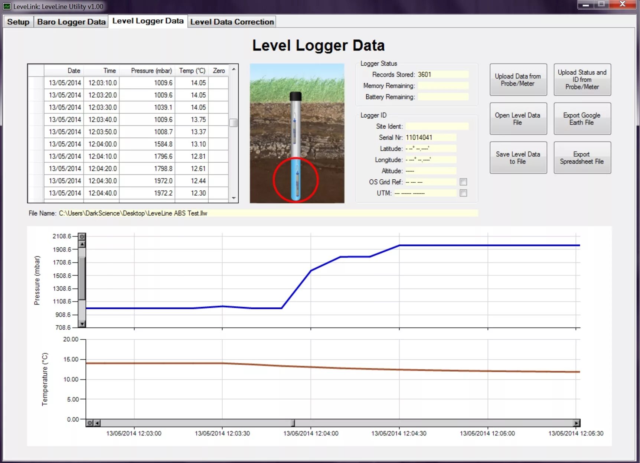Click the pressure axis scrollbar up arrow
The height and width of the screenshot is (463, 640).
pyautogui.click(x=82, y=244)
